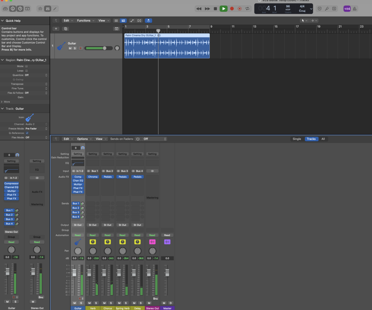Toggle the highlighted track view icon
Image resolution: width=372 pixels, height=310 pixels.
(x=123, y=21)
